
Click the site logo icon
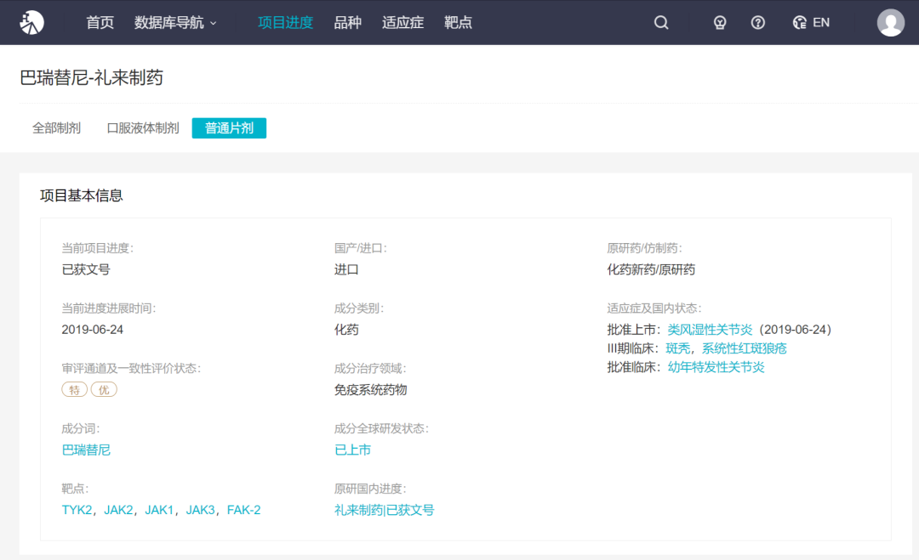tap(31, 22)
